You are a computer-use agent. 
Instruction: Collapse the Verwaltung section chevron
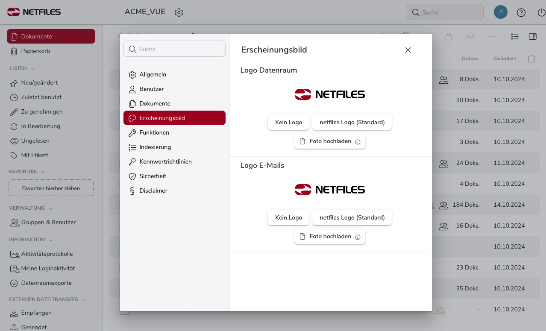click(x=51, y=208)
